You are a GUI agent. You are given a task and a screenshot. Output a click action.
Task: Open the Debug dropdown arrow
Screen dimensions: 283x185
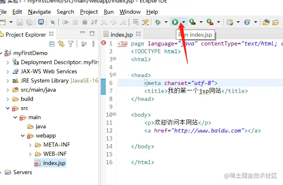[166, 22]
